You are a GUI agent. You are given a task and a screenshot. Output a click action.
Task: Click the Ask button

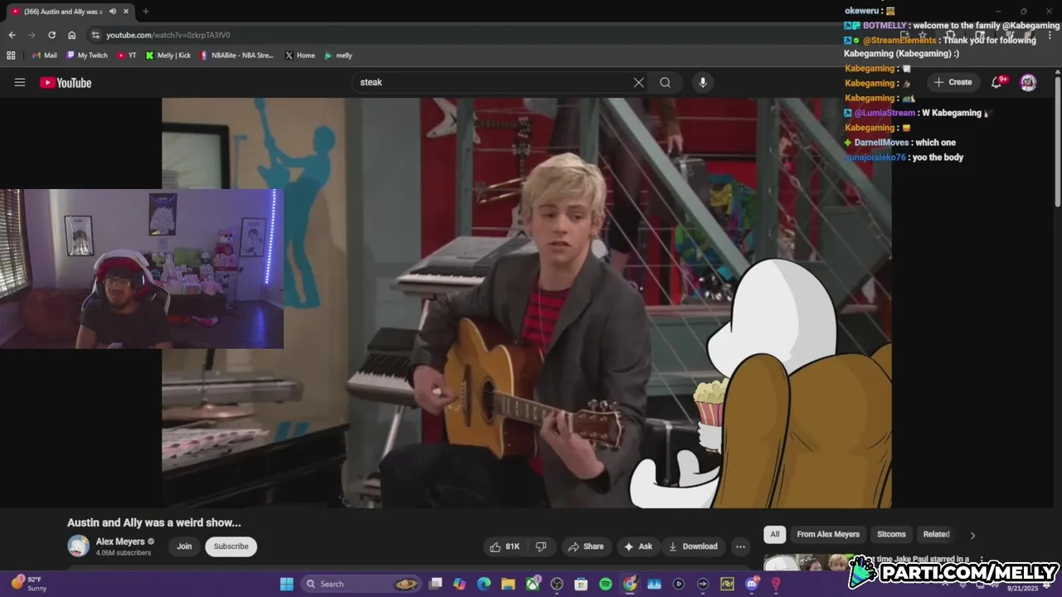pyautogui.click(x=638, y=546)
